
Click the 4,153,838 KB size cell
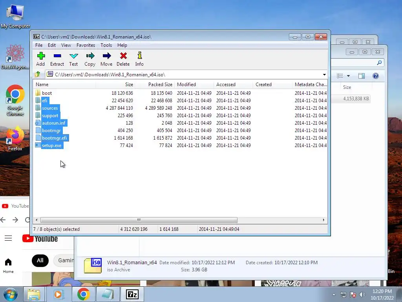356,99
